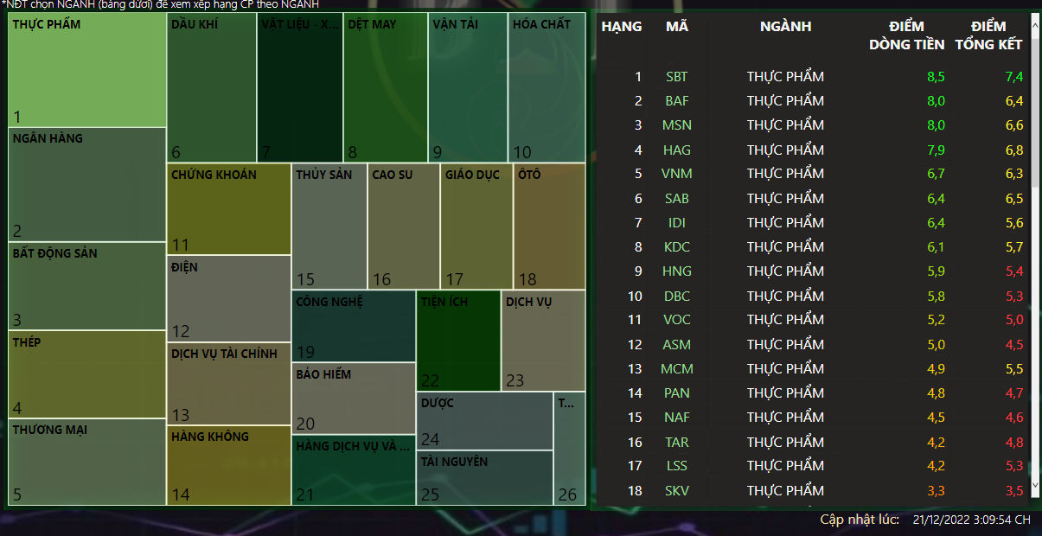
Task: Select the narrow tile numbered 26
Action: tap(570, 449)
